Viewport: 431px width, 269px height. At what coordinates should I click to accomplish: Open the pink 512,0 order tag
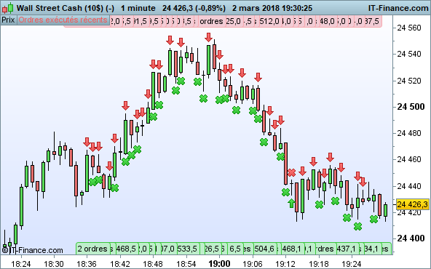[269, 21]
